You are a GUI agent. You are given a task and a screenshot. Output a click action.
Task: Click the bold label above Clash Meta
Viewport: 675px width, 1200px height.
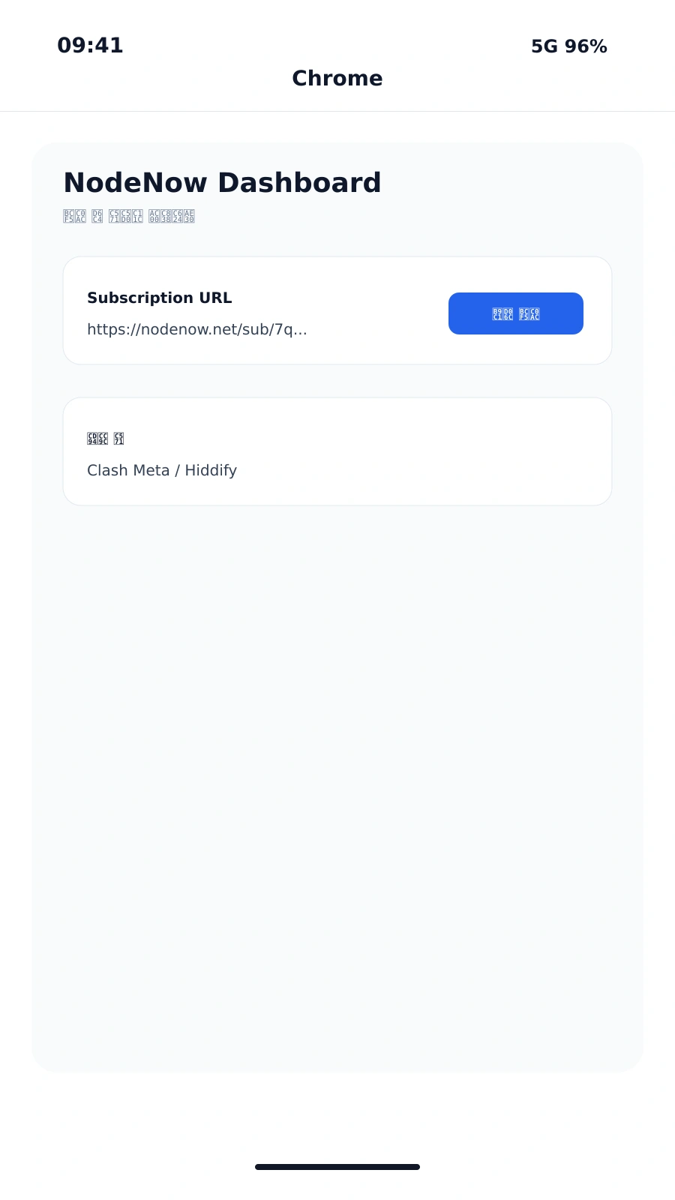(105, 439)
